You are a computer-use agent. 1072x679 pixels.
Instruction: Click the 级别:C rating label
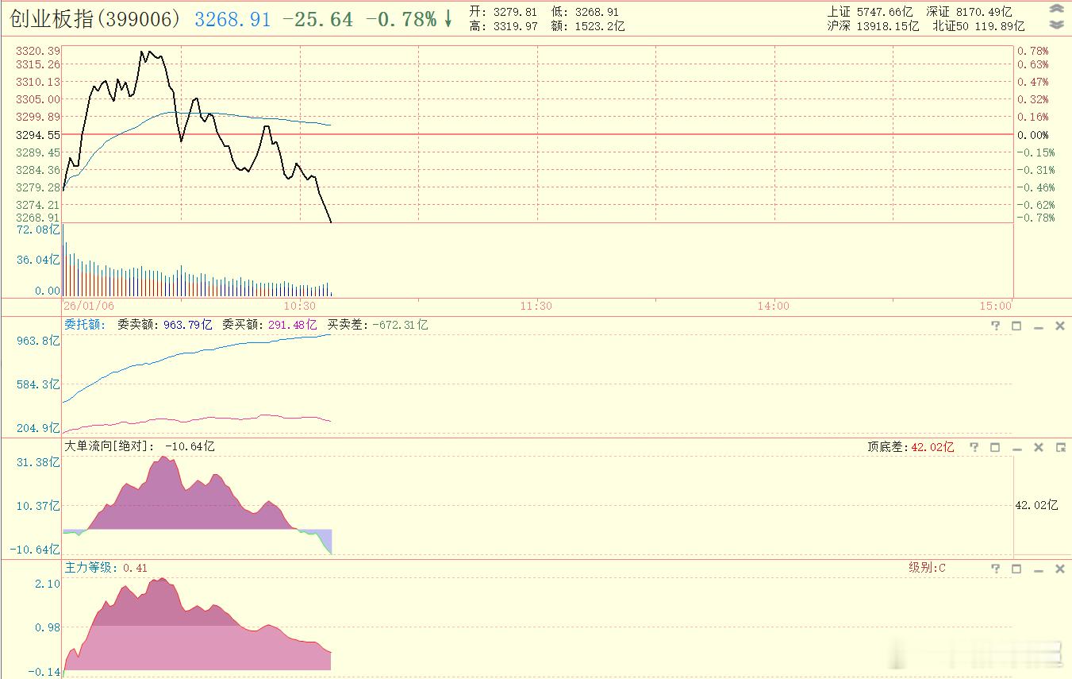coord(927,568)
